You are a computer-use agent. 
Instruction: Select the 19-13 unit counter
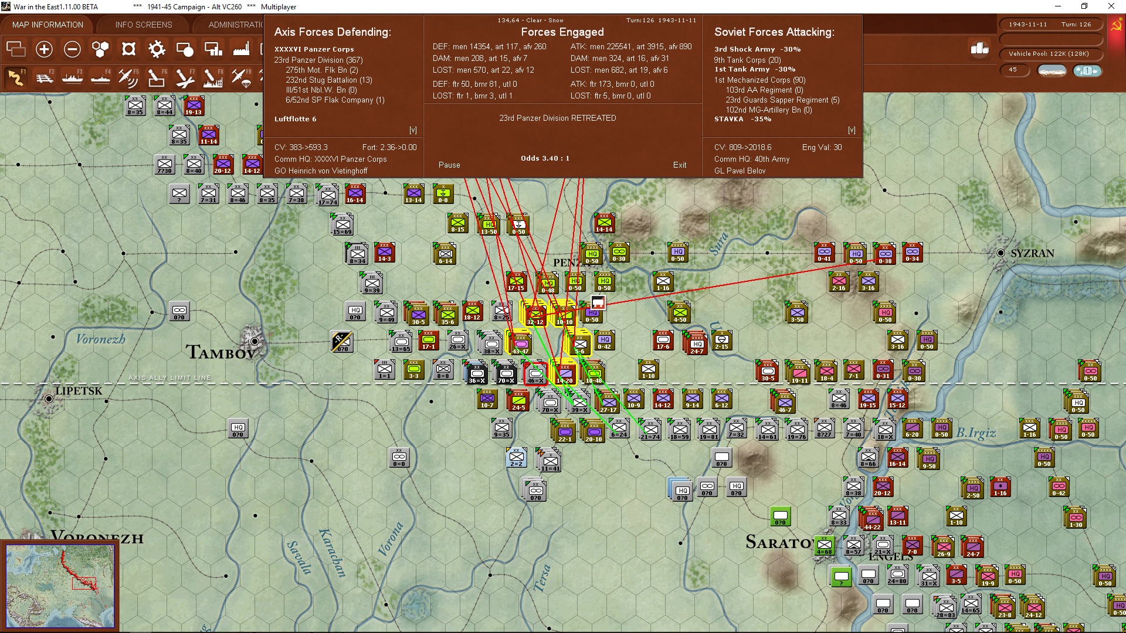tap(194, 105)
